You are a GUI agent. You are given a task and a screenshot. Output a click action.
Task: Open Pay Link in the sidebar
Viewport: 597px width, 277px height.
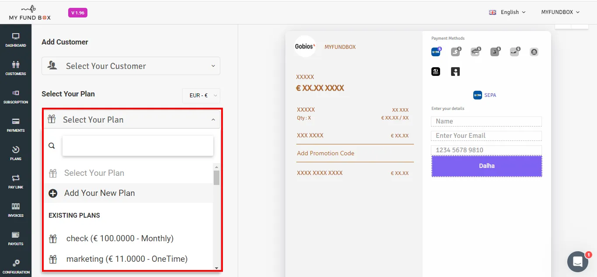coord(16,181)
